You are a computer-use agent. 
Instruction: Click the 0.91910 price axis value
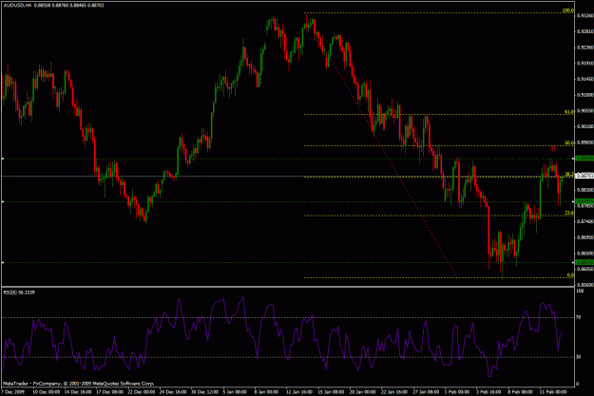(x=584, y=64)
